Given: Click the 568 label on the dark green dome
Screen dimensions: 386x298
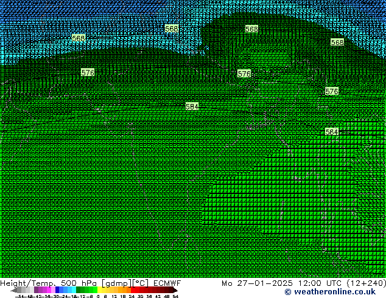Looking at the screenshot, I should click(251, 29).
